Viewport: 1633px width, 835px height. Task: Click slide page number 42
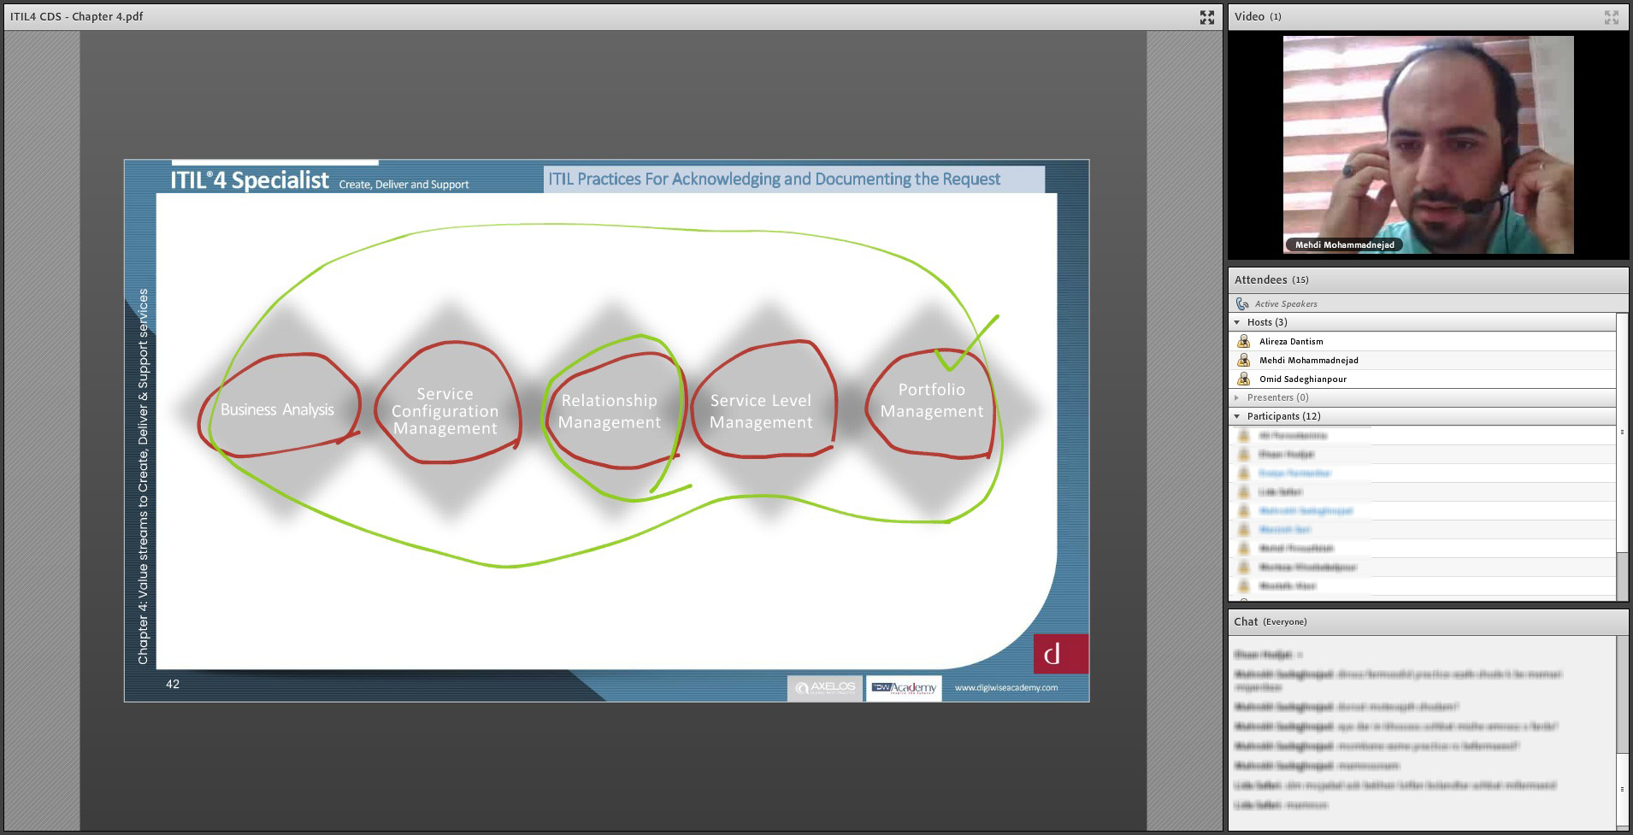pyautogui.click(x=173, y=684)
